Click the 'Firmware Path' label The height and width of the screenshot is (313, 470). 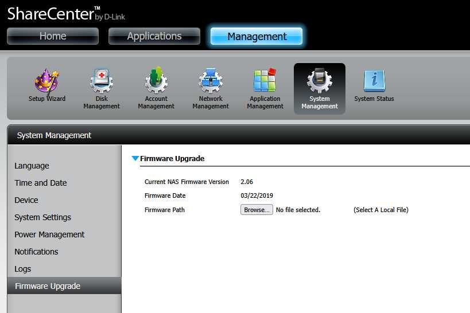tap(165, 210)
